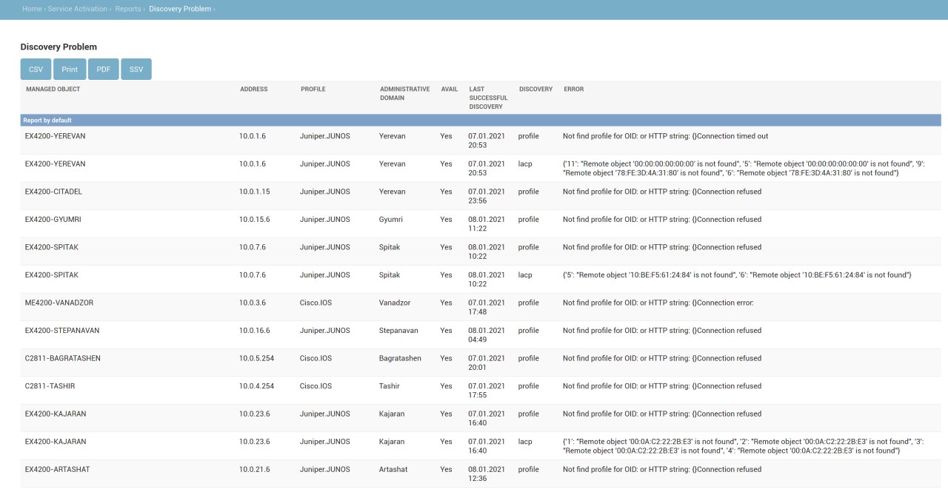Image resolution: width=948 pixels, height=492 pixels.
Task: Click lacp error mentioning 00:0A:C2:22:2B:E3
Action: click(744, 446)
